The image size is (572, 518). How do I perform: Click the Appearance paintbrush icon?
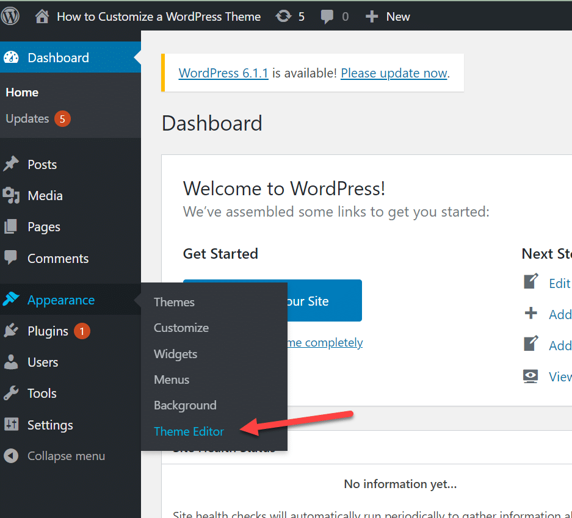tap(11, 300)
